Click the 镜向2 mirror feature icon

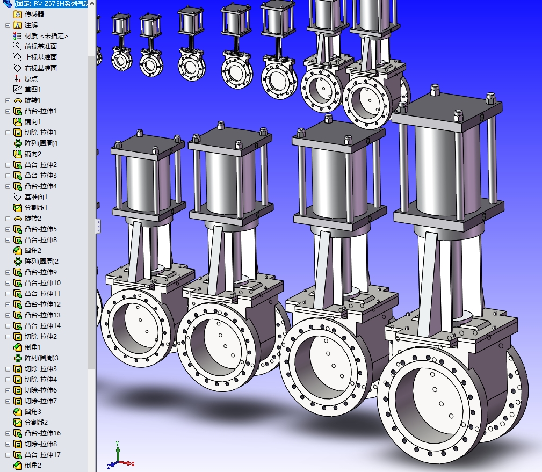(17, 154)
